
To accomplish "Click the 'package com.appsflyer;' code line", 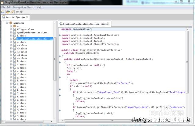I will (77, 29).
